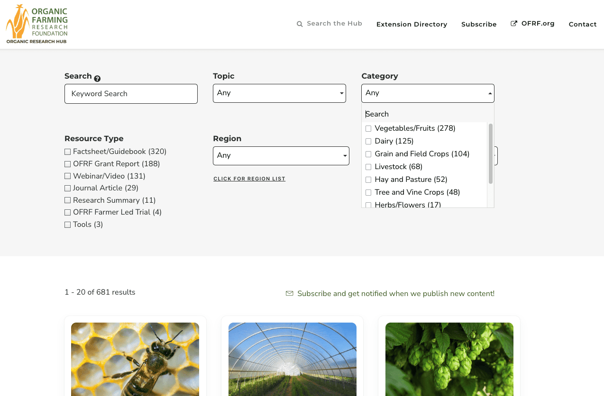This screenshot has width=604, height=396.
Task: Check the Factsheet/Guidebook resource type
Action: pyautogui.click(x=67, y=152)
